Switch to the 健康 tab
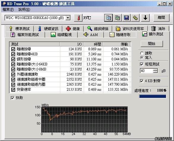Viewport: 174px width, 141px height. pos(73,29)
